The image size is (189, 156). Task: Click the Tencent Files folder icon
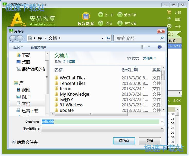click(56, 83)
